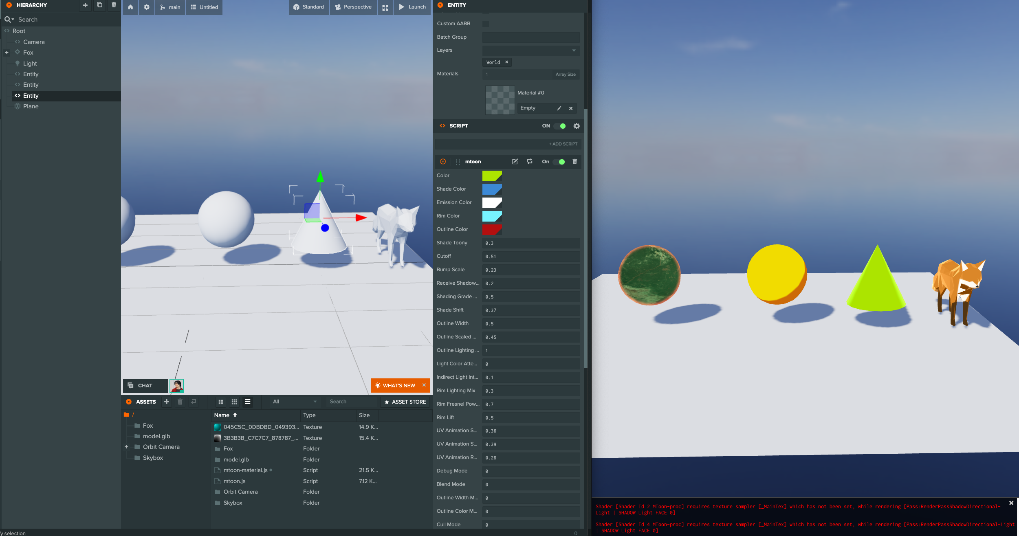Image resolution: width=1019 pixels, height=536 pixels.
Task: Open the asset type filter All dropdown
Action: pos(294,402)
